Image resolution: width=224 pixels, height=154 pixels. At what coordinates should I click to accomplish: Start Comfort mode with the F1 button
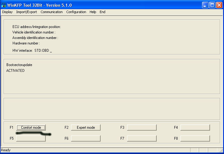31,128
